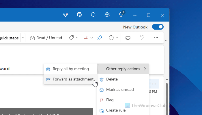Screen dimensions: 202x115
Task: Open the Tips lightbulb icon
Action: point(121,15)
